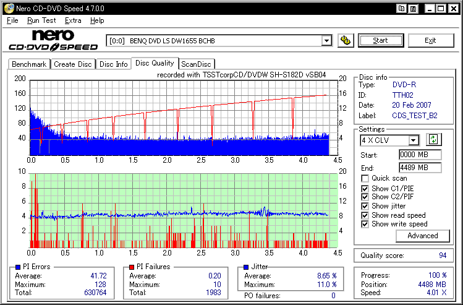
Task: Click the recorded with TSSTcorp header text
Action: [x=241, y=75]
